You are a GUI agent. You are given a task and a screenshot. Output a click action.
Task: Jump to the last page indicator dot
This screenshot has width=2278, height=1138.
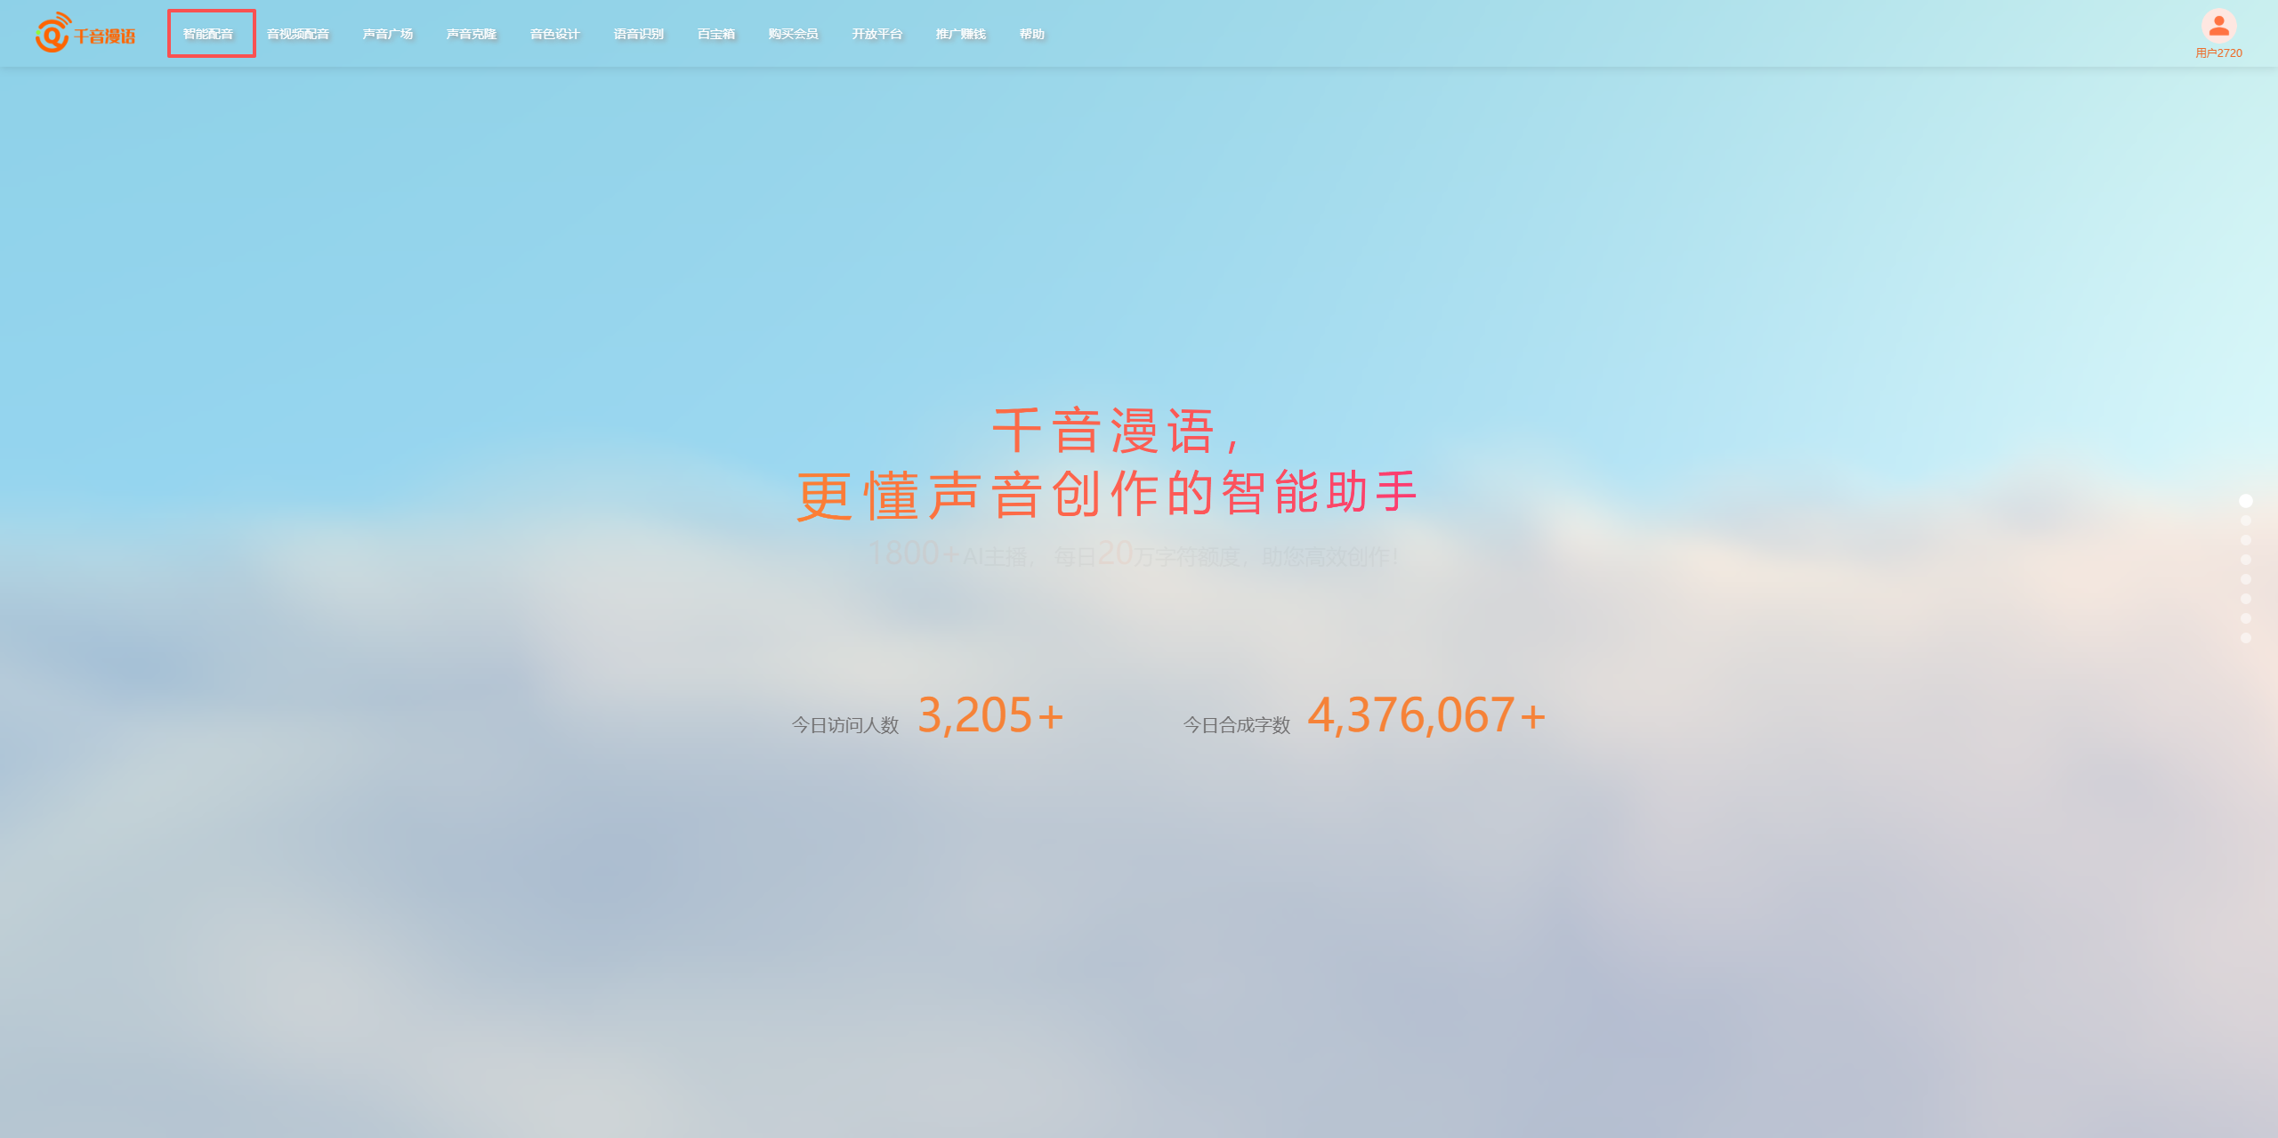point(2246,638)
